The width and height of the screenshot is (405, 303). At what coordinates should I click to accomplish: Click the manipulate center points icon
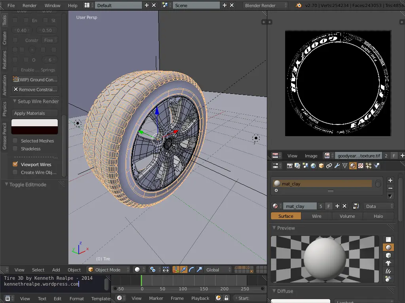166,270
